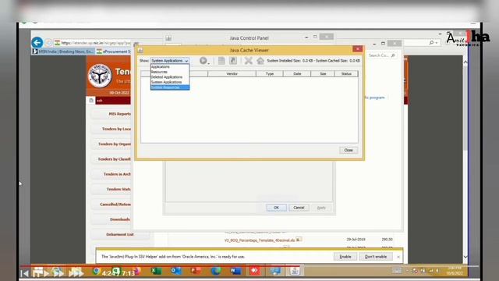Click the red video progress bar

tap(159, 265)
